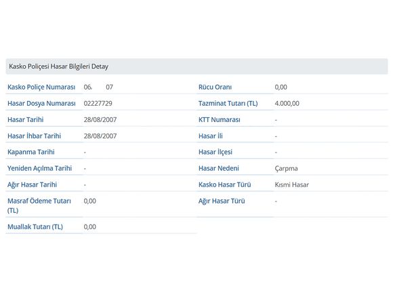The height and width of the screenshot is (295, 393).
Task: Click the Yeniden Açılma Tarihi label
Action: [x=39, y=168]
